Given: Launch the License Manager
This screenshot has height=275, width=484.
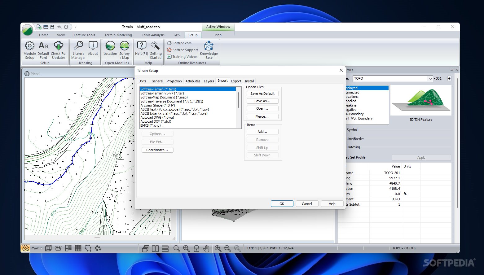Looking at the screenshot, I should click(x=78, y=50).
